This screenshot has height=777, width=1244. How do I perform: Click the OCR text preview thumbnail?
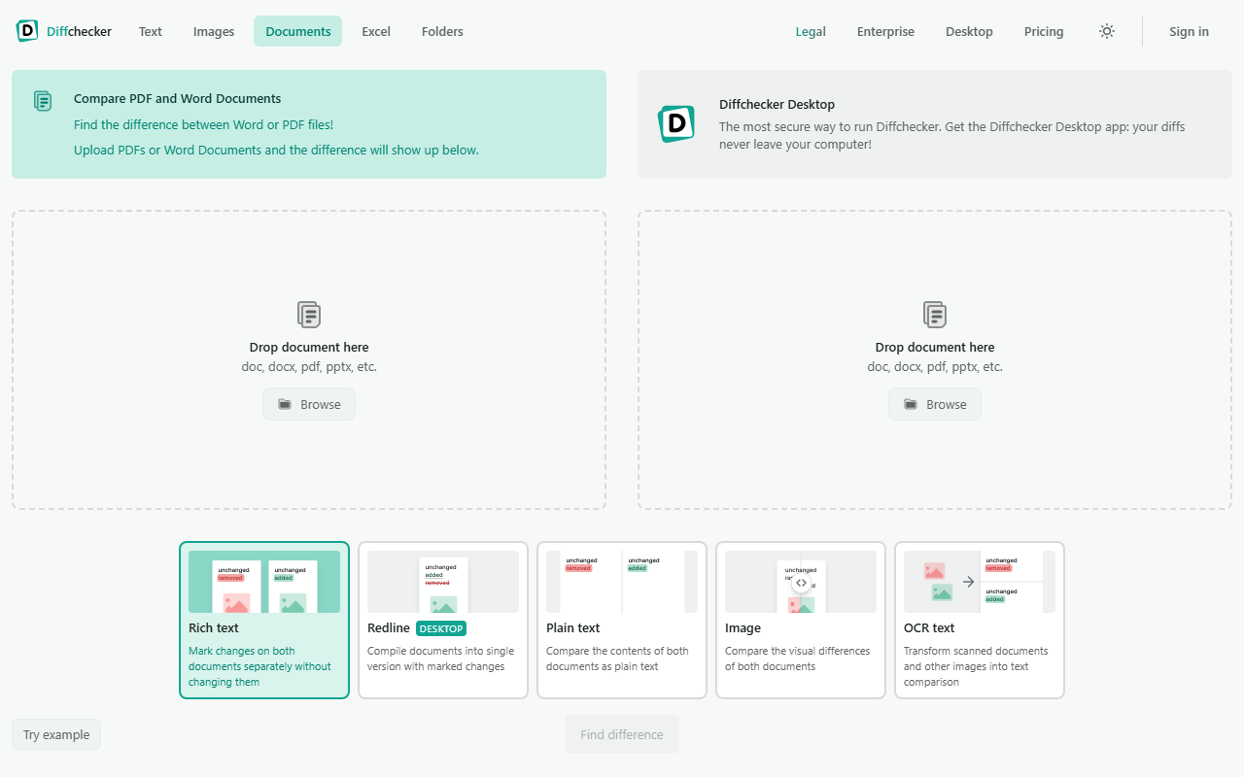tap(980, 582)
